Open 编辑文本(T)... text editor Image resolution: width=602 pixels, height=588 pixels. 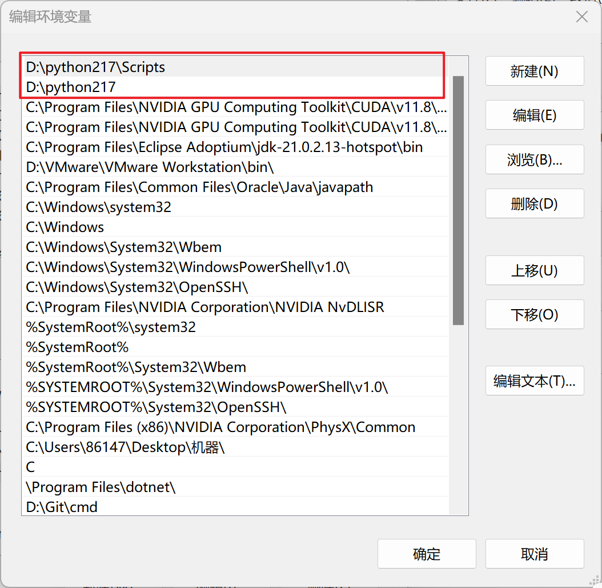point(534,381)
